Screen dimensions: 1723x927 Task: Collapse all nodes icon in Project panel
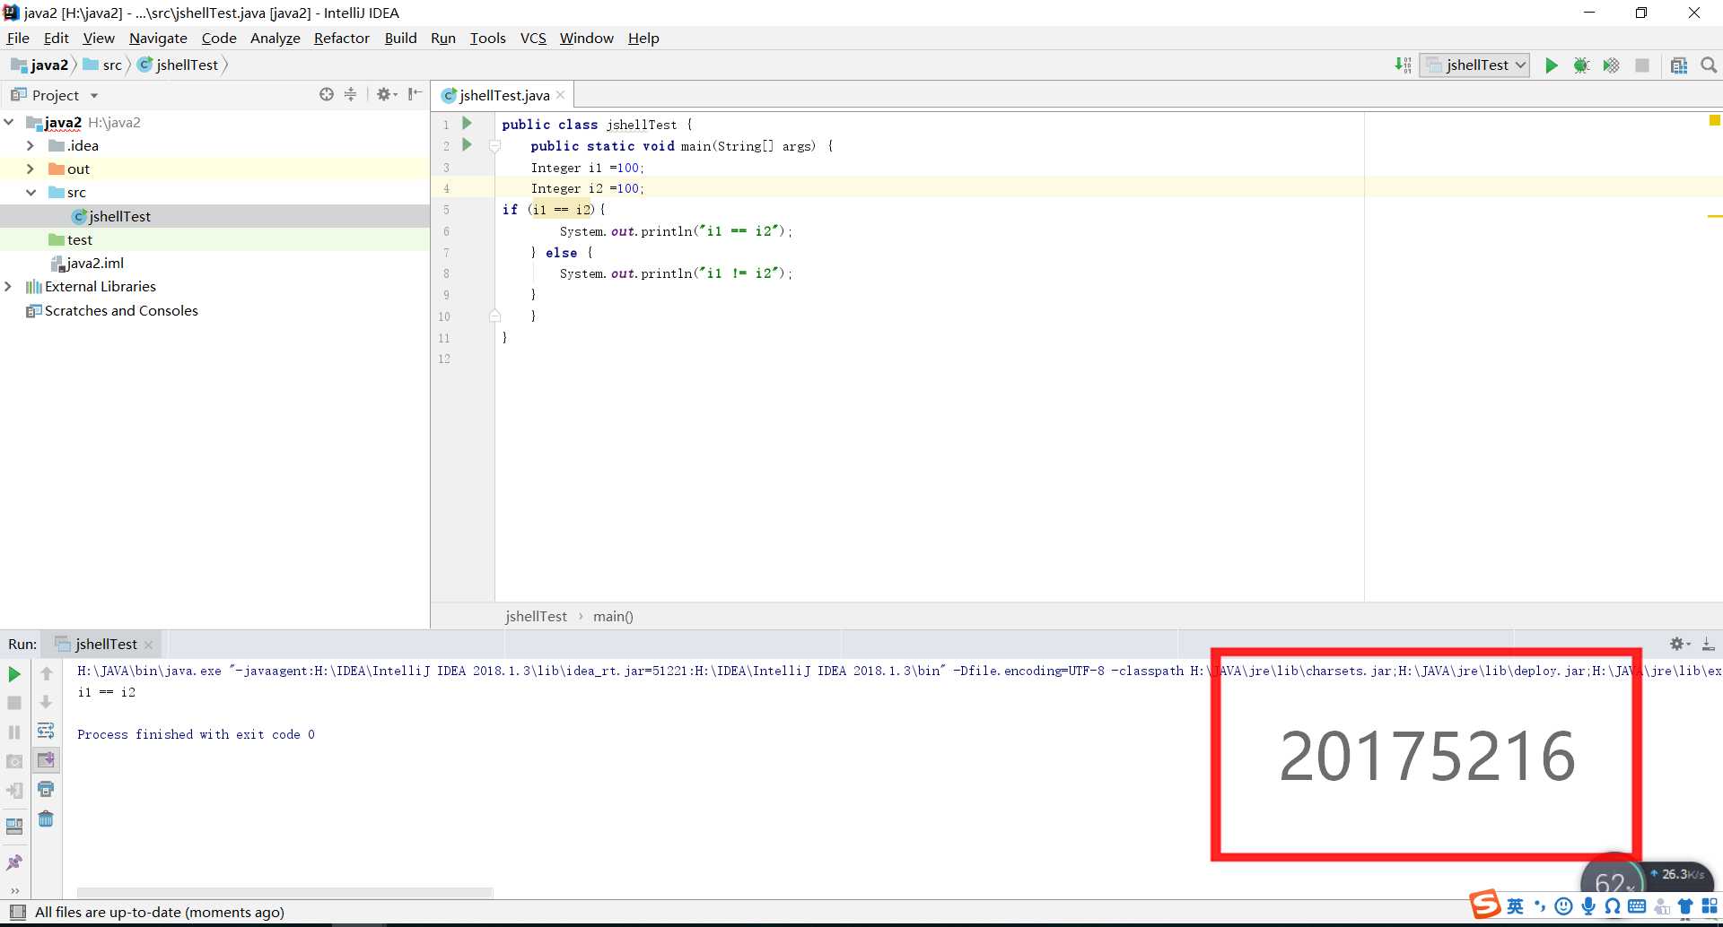click(350, 94)
